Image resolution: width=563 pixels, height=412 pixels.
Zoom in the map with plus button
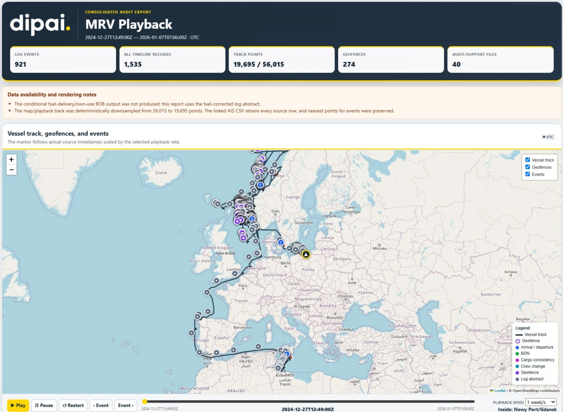pyautogui.click(x=11, y=159)
